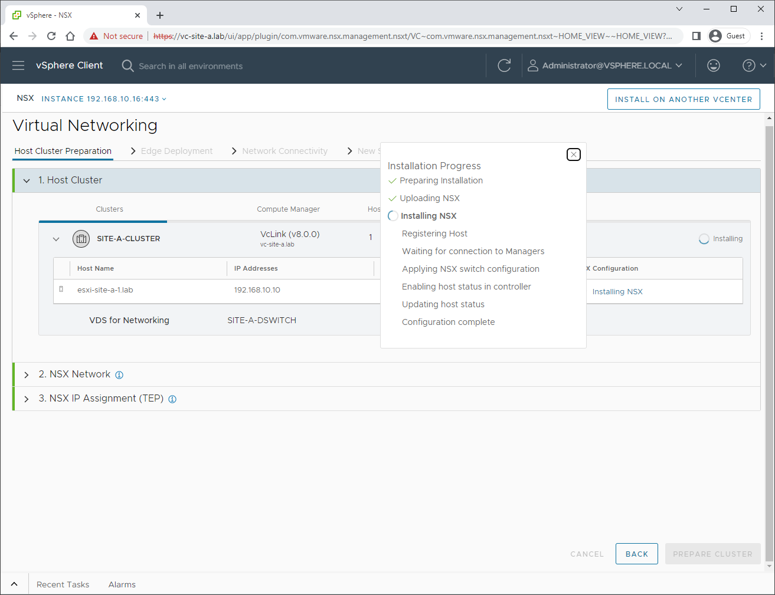
Task: Click the vSphere Client title
Action: click(69, 65)
